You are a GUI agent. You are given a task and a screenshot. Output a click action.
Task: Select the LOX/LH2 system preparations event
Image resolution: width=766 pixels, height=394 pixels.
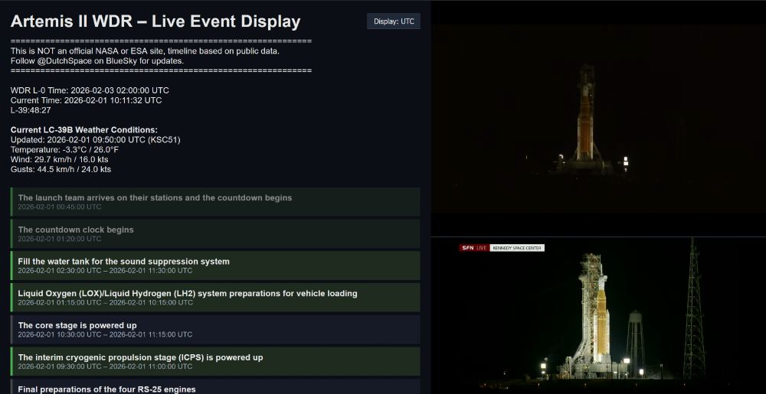tap(215, 298)
